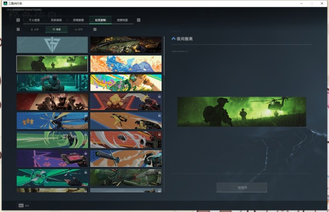Select the purple paw-print tablet banner
The image size is (329, 212).
(52, 159)
